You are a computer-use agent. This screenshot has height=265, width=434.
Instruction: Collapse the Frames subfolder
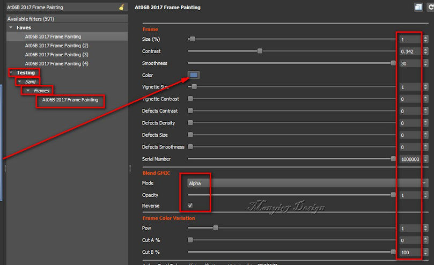28,91
